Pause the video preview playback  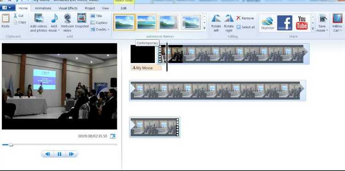pyautogui.click(x=59, y=154)
